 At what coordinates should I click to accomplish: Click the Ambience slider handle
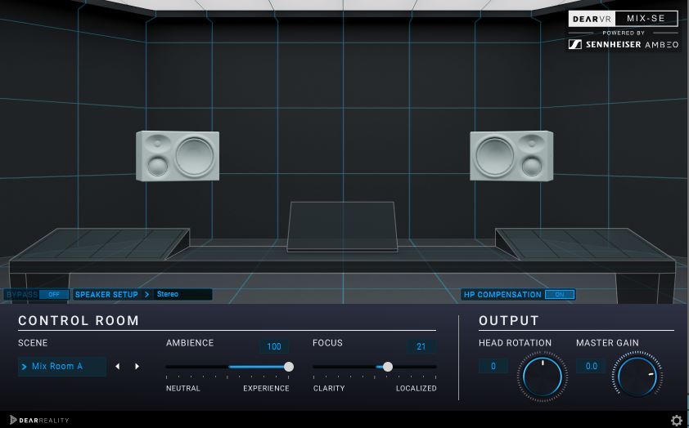(289, 367)
